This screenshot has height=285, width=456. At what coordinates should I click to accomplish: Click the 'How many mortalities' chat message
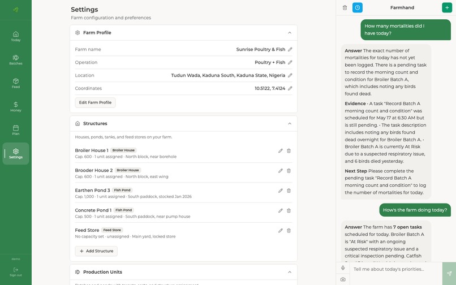click(406, 29)
